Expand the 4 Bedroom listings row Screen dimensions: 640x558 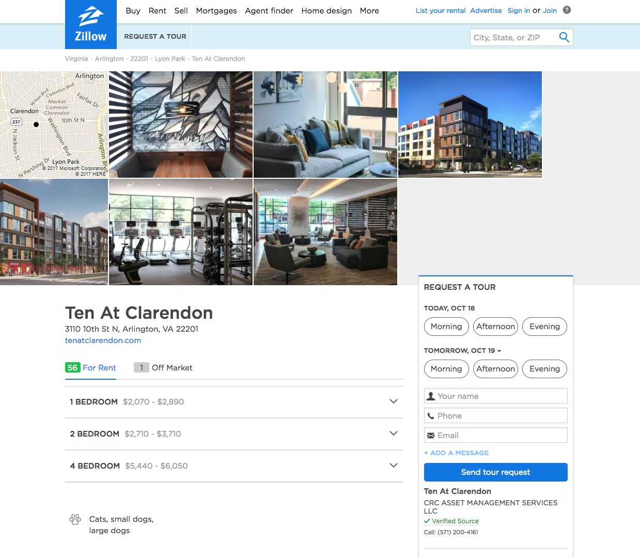click(234, 466)
